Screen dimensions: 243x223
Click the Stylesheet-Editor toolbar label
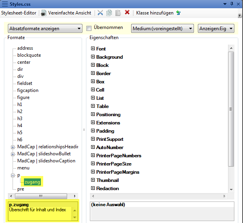coord(20,13)
